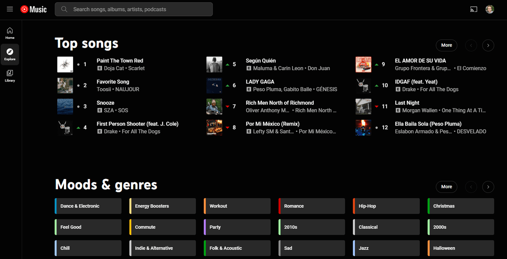Open the account profile avatar
Viewport: 507px width, 259px height.
(x=490, y=9)
